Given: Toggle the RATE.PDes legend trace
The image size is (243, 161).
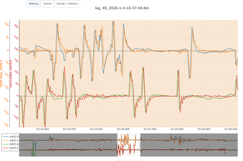Looking at the screenshot, I should coord(13,136).
